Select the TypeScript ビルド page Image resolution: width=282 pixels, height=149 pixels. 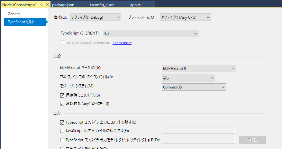point(21,22)
